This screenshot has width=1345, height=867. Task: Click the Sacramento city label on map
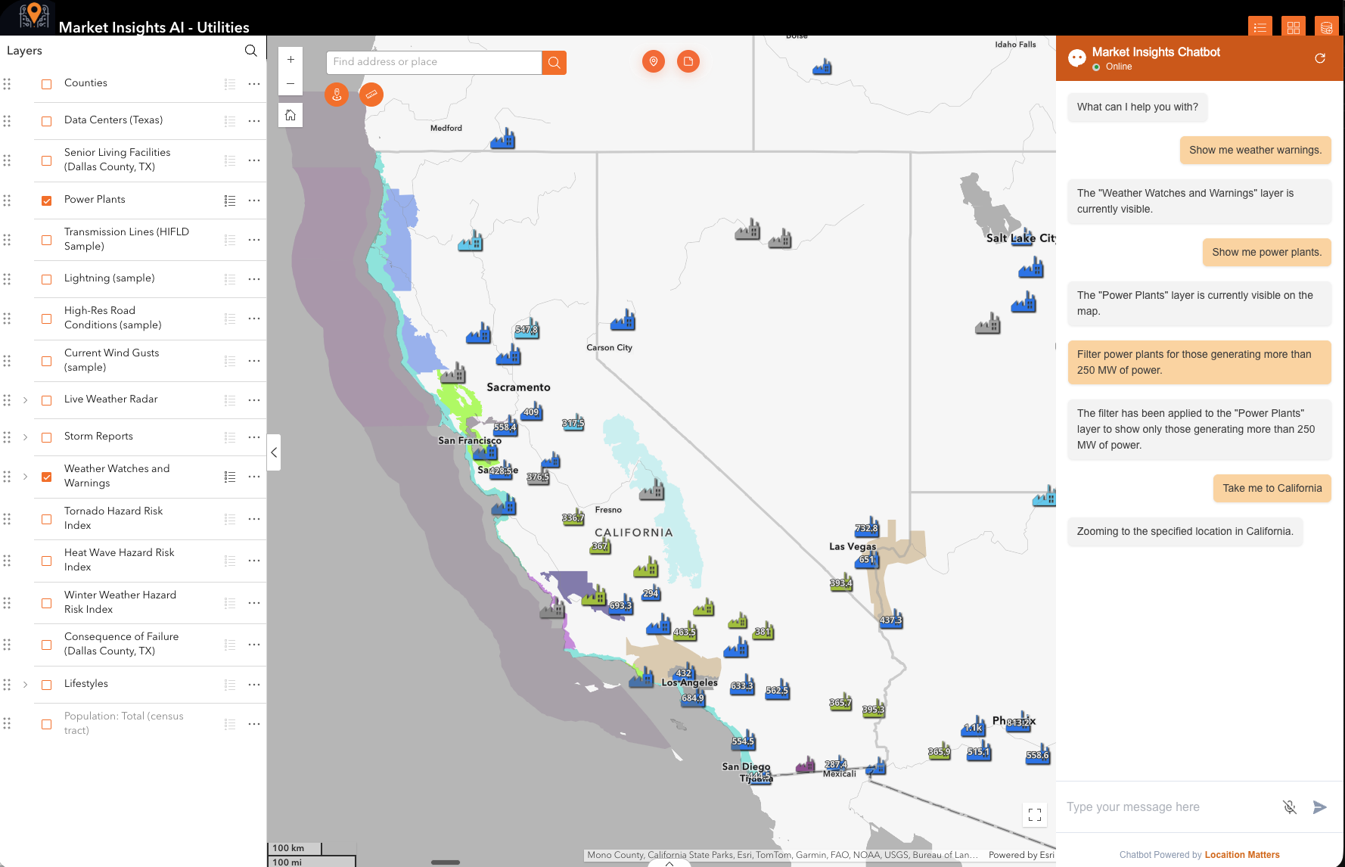tap(518, 387)
